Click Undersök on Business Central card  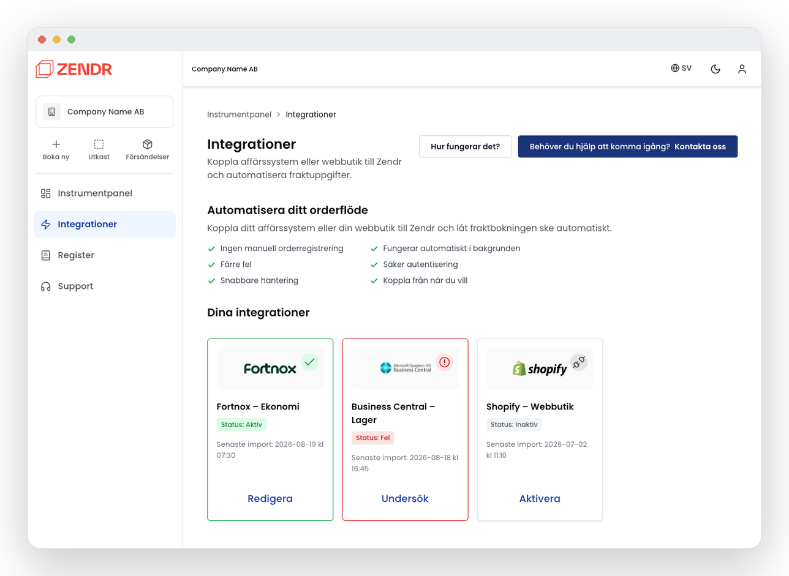pyautogui.click(x=405, y=499)
